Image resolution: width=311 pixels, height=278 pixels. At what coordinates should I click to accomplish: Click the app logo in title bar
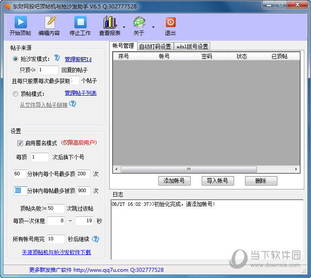[7, 6]
